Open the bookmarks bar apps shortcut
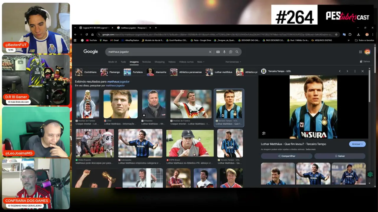The height and width of the screenshot is (212, 378). 75,40
